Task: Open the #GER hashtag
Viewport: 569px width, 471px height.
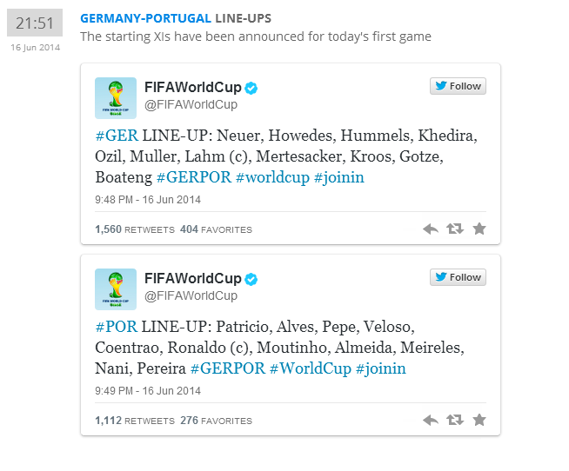Action: click(x=116, y=136)
